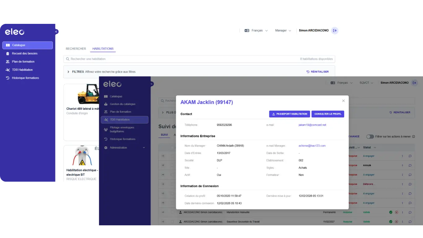Expand the Manutention Manuelle row with its plus icon
The height and width of the screenshot is (238, 423).
pyautogui.click(x=163, y=212)
